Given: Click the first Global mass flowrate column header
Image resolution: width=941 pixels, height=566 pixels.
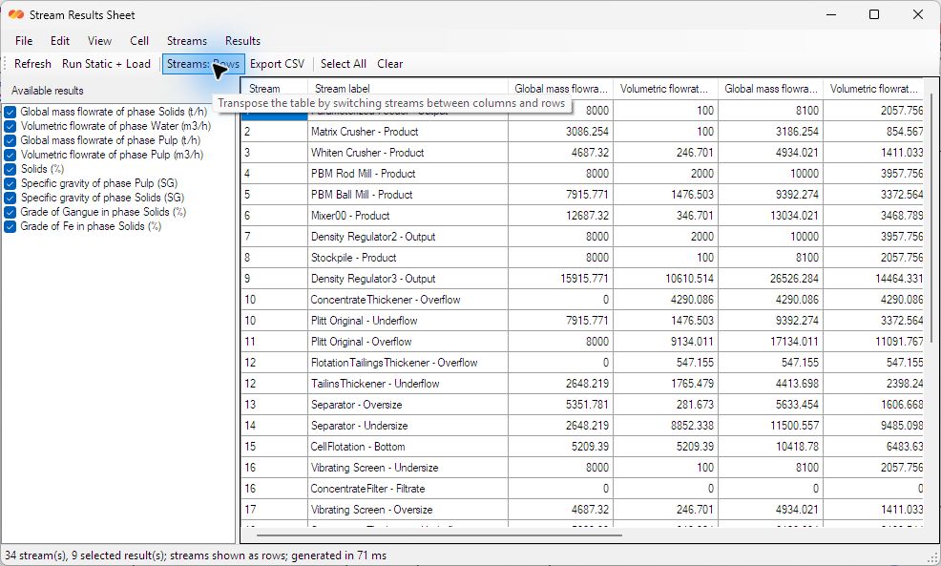Looking at the screenshot, I should pos(560,88).
